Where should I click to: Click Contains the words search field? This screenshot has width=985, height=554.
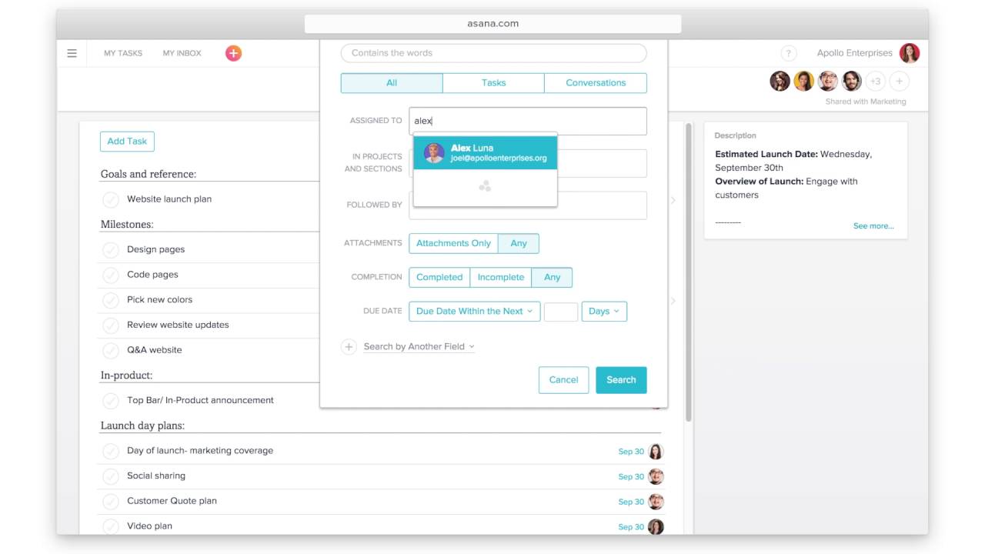pyautogui.click(x=493, y=53)
